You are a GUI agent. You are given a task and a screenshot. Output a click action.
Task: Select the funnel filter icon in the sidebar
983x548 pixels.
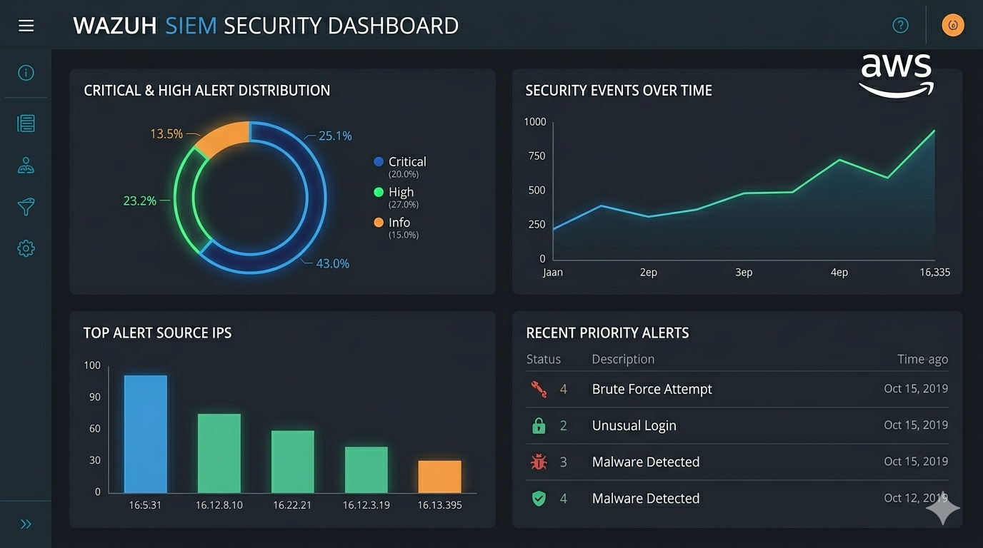(x=26, y=207)
